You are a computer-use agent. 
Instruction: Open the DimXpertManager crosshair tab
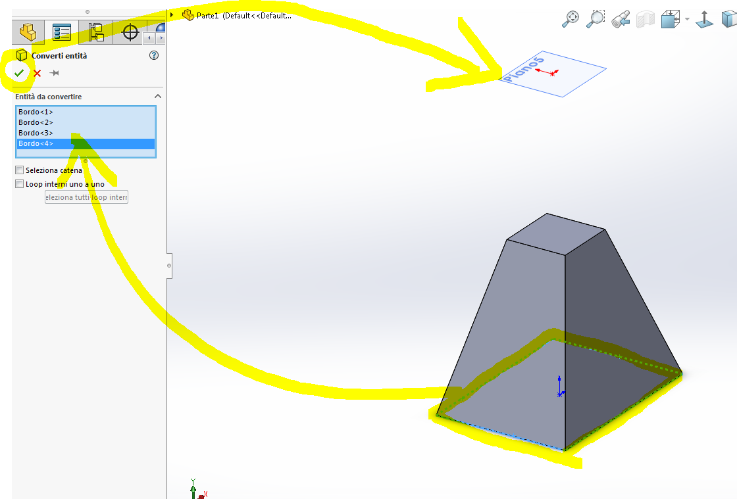point(130,31)
